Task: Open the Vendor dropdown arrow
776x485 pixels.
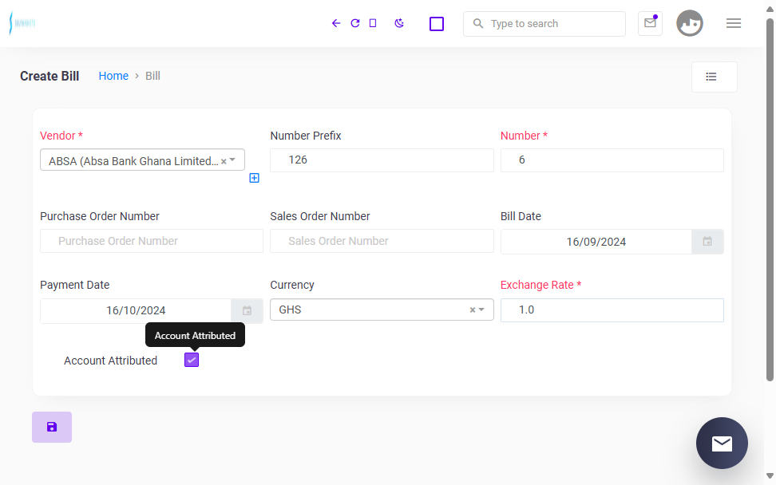Action: [x=232, y=160]
